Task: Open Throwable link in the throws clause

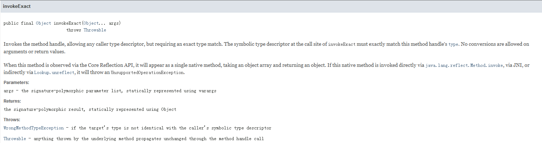Action: pyautogui.click(x=95, y=30)
